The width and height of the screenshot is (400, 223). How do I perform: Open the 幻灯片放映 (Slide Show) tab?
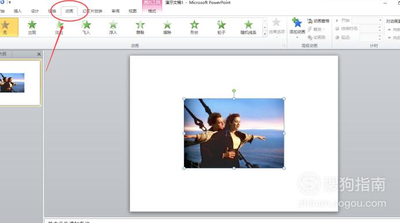click(92, 11)
